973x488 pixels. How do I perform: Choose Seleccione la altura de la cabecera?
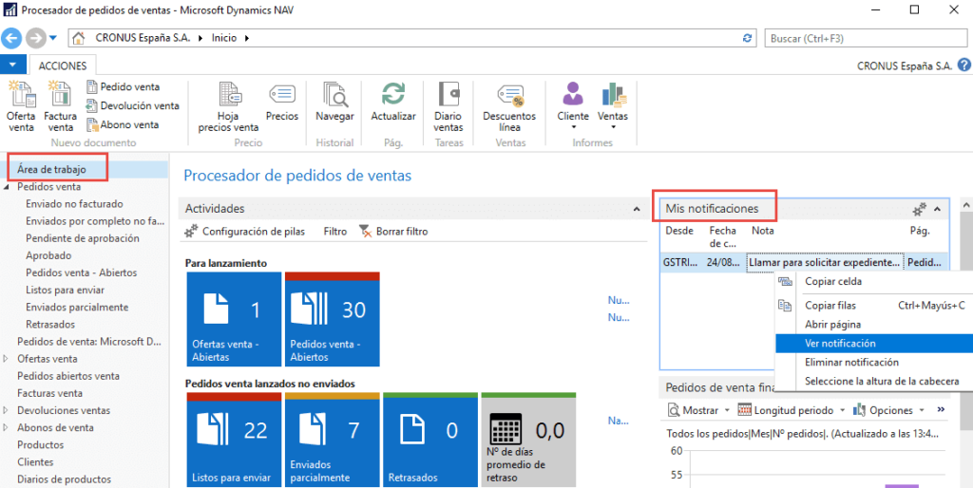pyautogui.click(x=874, y=382)
